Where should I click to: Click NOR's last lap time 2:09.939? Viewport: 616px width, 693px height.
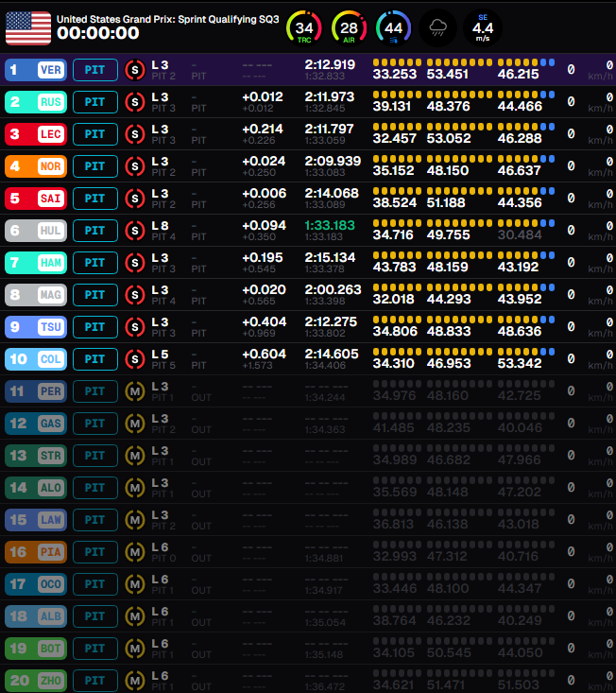(333, 161)
